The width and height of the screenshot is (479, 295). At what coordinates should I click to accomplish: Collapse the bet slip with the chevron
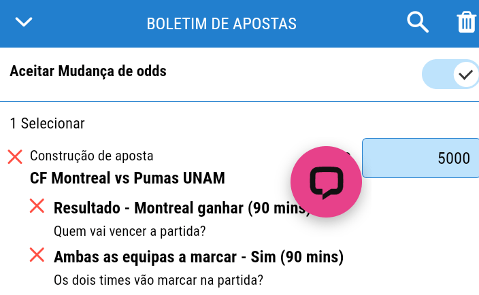point(24,22)
